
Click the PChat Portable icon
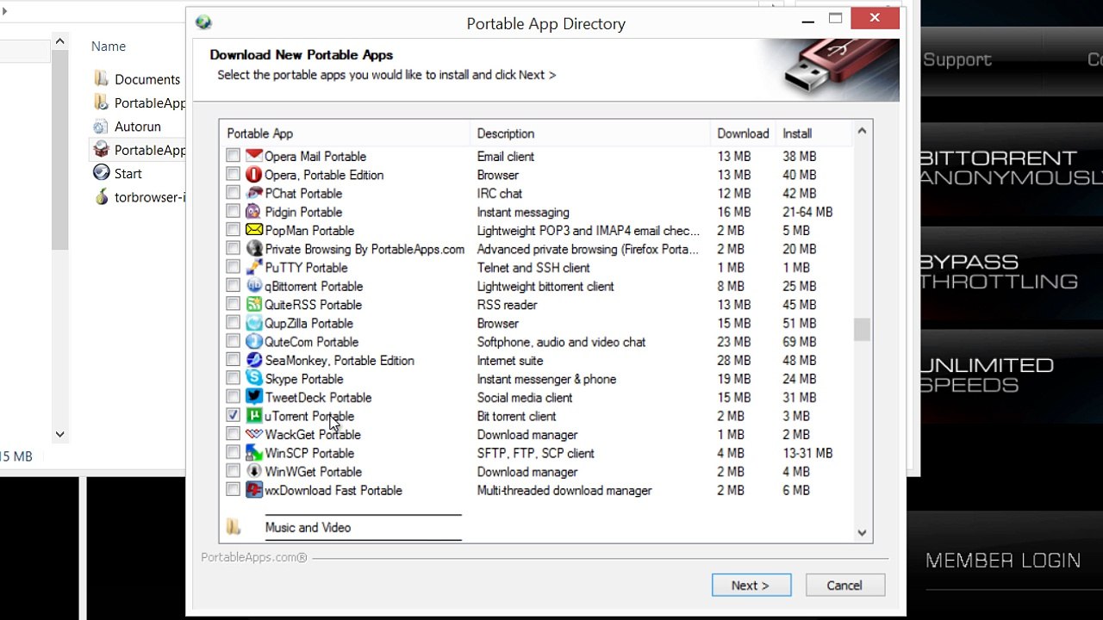tap(253, 193)
